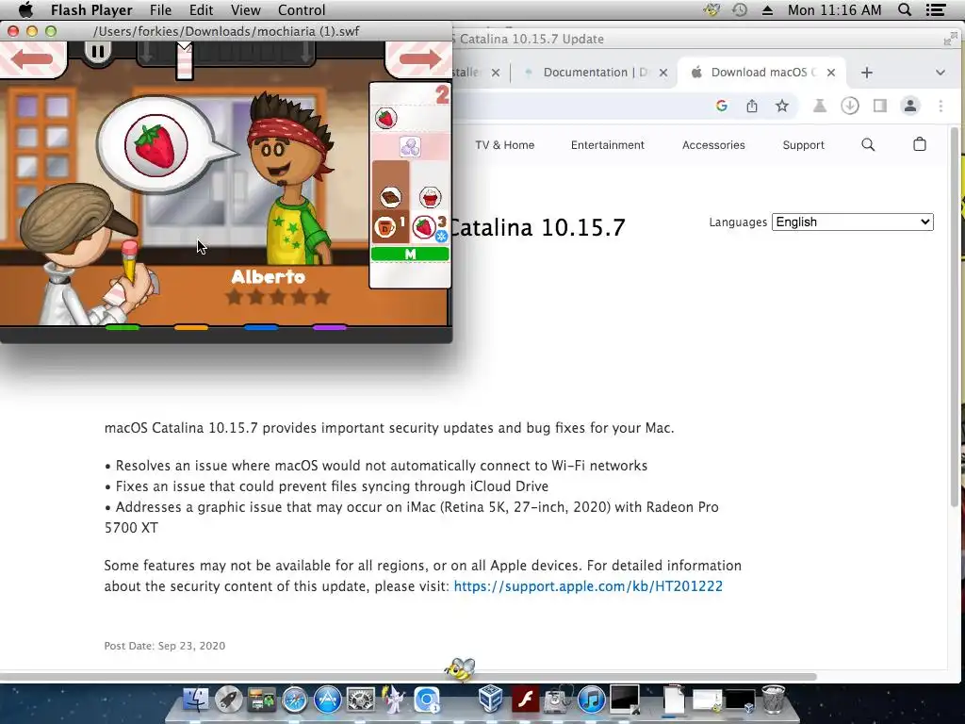Open Launchpad from the Dock
Viewport: 965px width, 724px height.
(x=229, y=700)
